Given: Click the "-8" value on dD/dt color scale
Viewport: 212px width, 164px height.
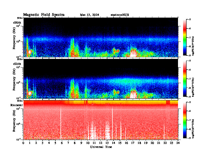Looking at the screenshot, I should click(x=190, y=88).
